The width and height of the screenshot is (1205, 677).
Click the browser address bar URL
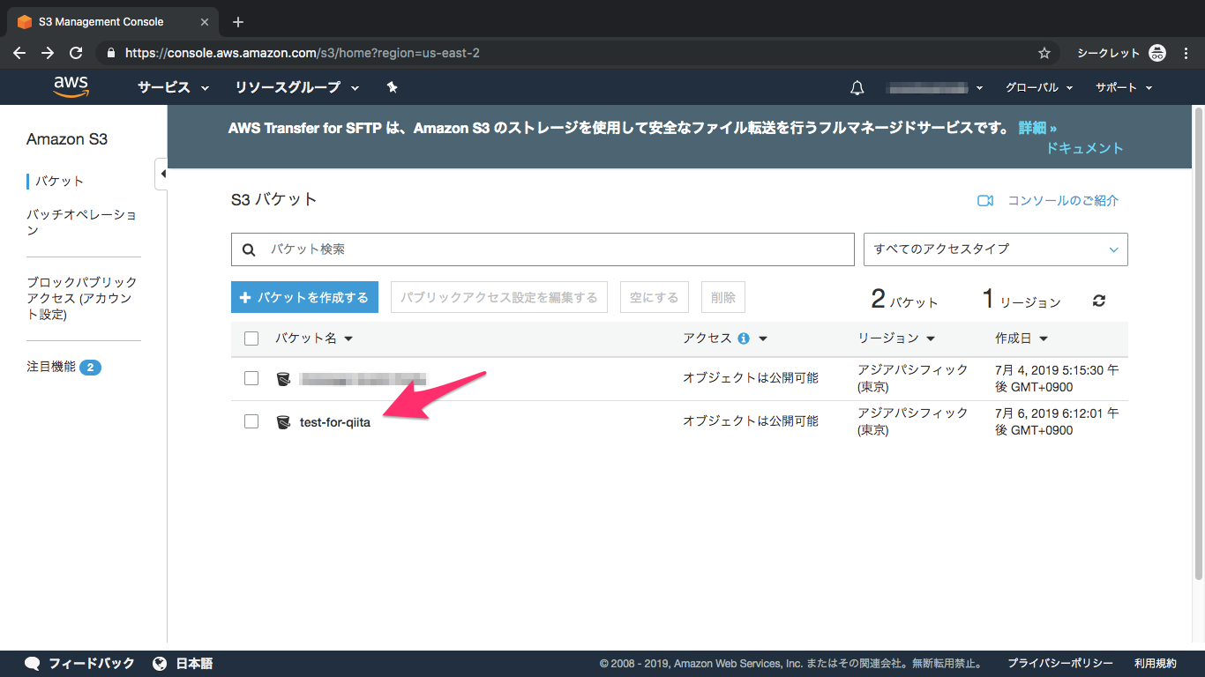tap(303, 53)
